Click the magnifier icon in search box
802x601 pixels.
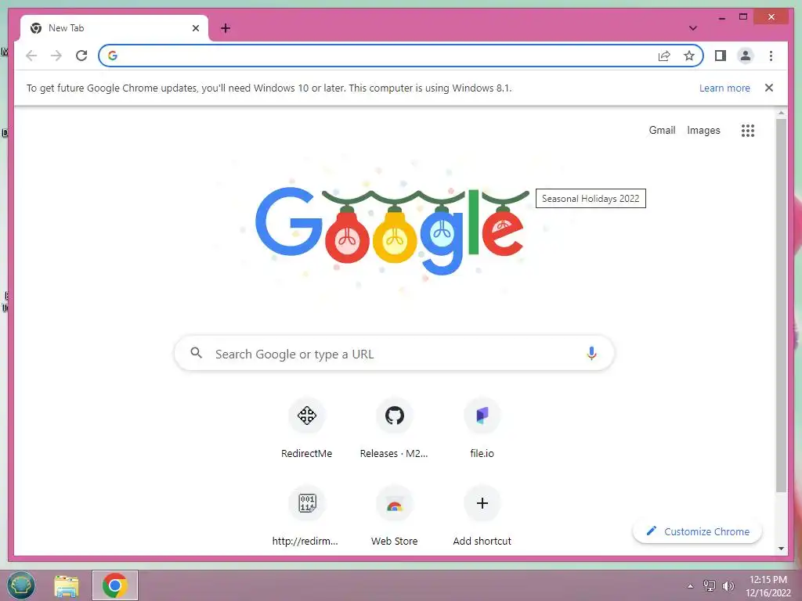click(x=197, y=353)
